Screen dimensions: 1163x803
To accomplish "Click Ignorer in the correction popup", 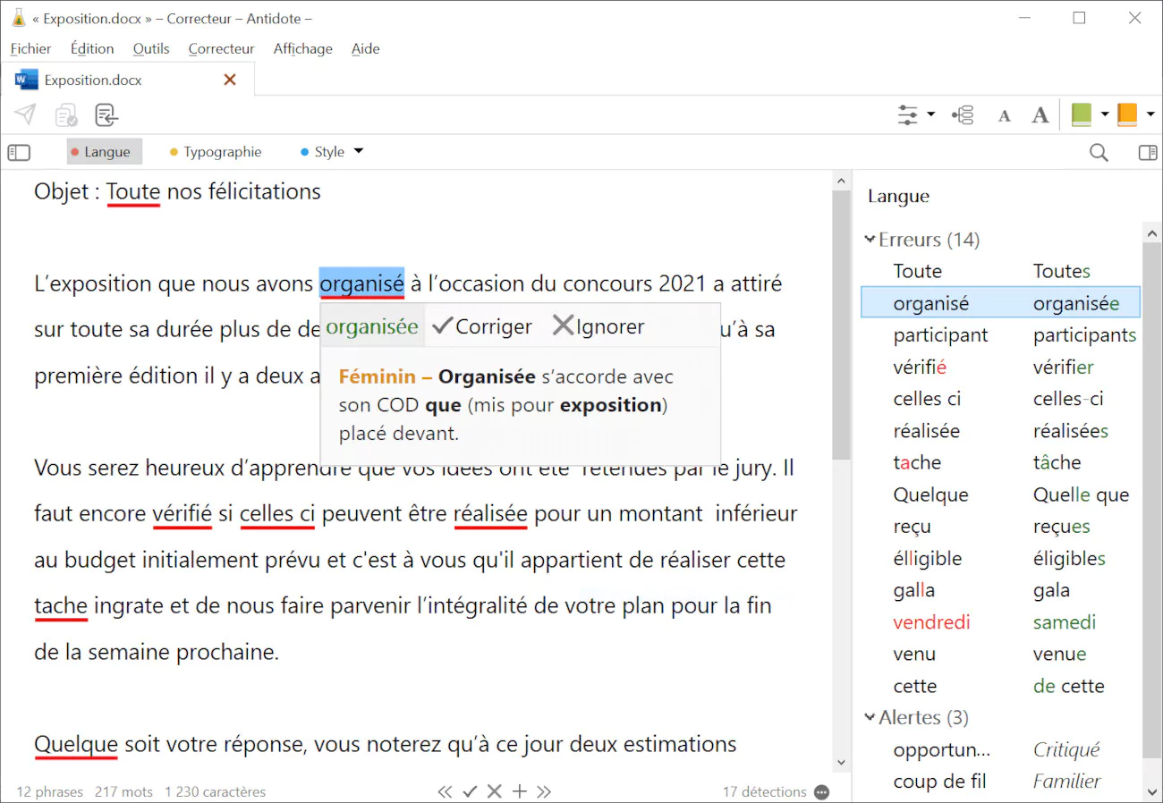I will [x=598, y=326].
